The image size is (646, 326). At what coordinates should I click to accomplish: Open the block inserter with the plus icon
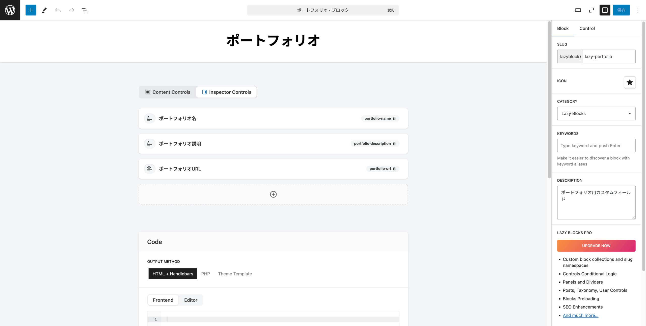point(31,10)
